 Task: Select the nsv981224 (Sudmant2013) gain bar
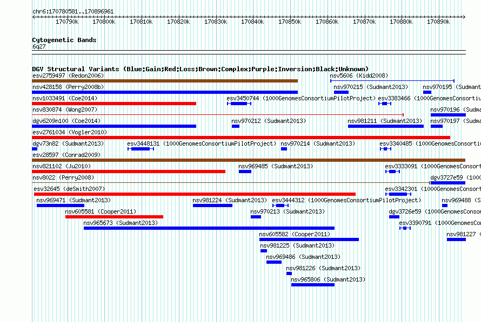pyautogui.click(x=212, y=205)
